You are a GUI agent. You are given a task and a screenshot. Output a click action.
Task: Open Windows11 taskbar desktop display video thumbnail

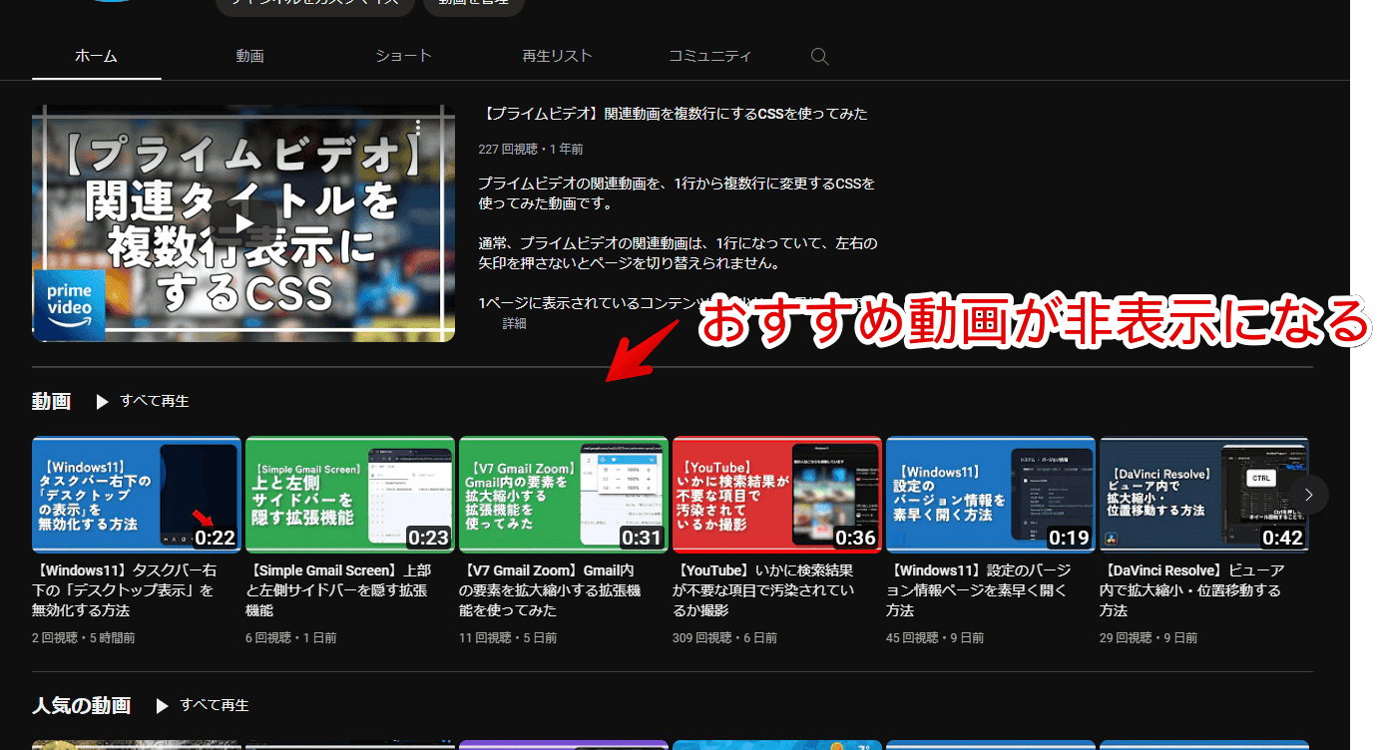tap(137, 495)
